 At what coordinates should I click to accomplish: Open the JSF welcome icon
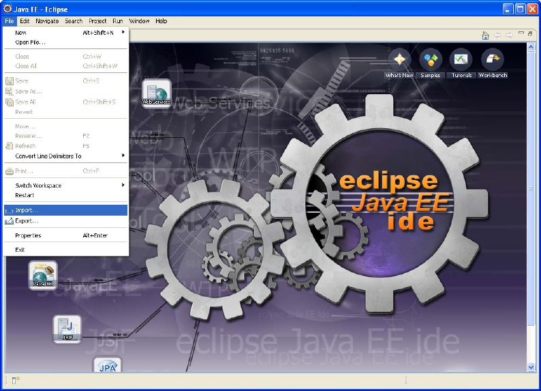pyautogui.click(x=67, y=329)
